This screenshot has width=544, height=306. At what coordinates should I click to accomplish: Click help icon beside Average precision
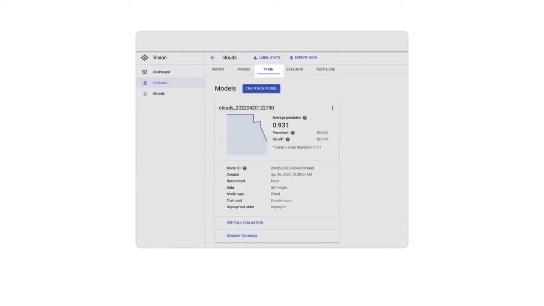point(305,118)
